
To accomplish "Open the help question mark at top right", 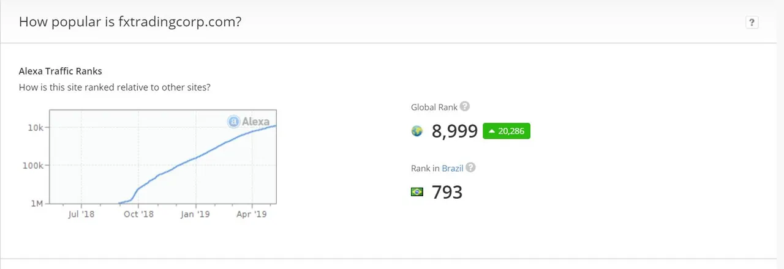I will click(x=752, y=23).
